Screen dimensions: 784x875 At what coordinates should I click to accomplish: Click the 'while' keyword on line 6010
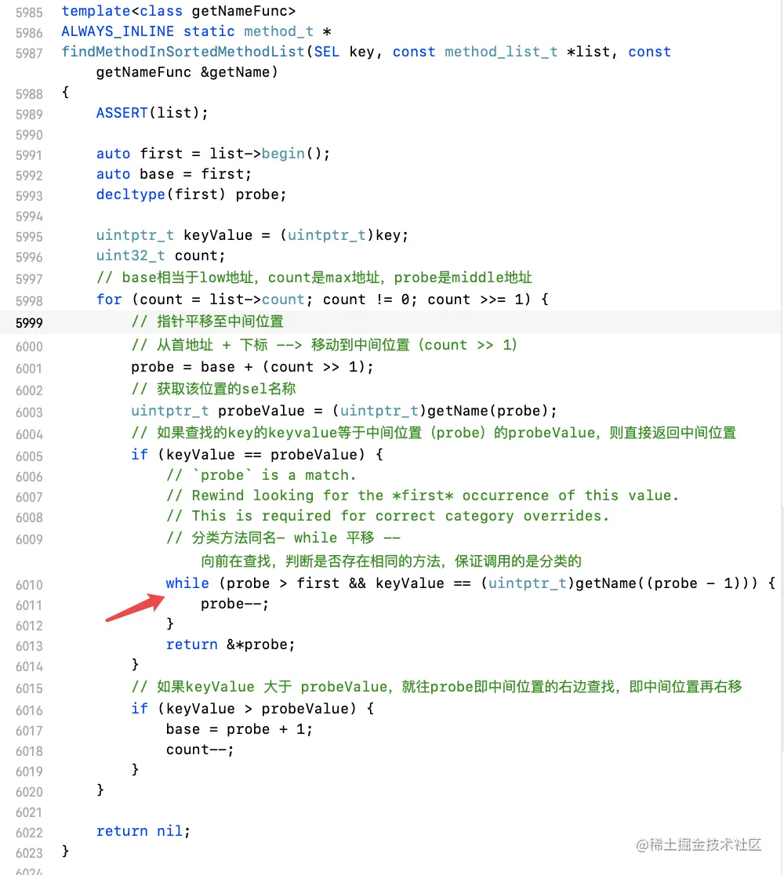coord(187,583)
